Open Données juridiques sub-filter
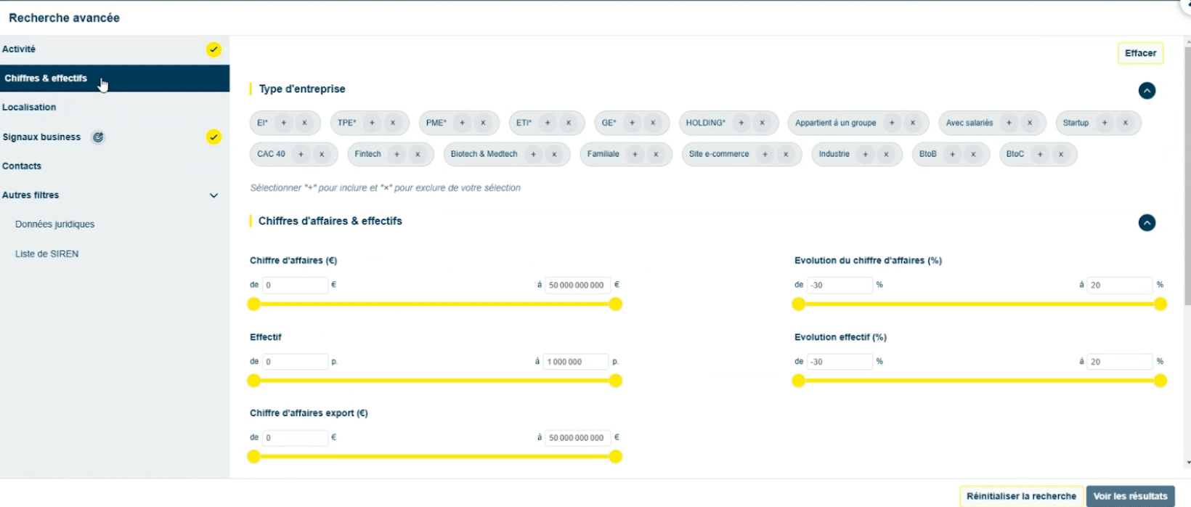 pos(55,224)
